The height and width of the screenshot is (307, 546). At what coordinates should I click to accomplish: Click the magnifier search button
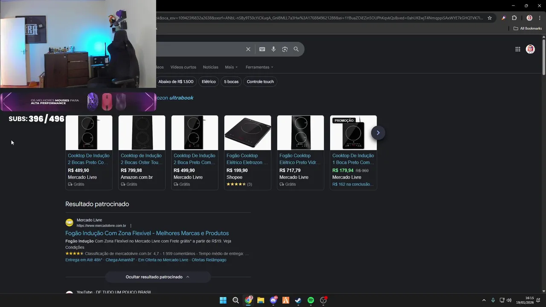click(x=296, y=49)
